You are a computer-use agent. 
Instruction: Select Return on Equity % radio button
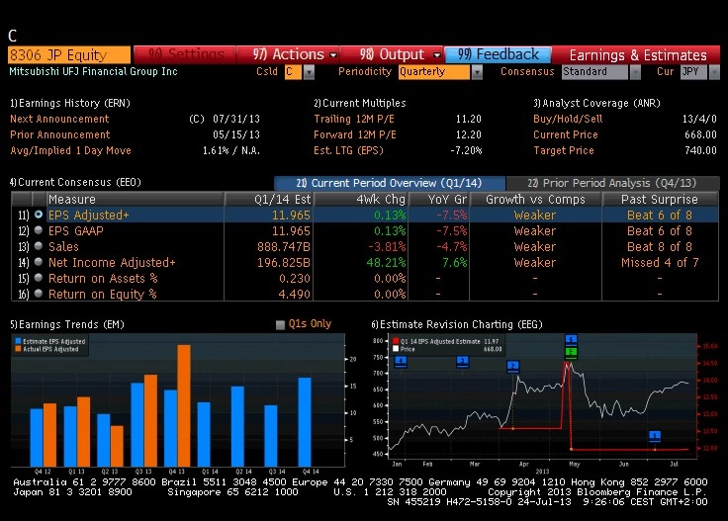(x=39, y=294)
